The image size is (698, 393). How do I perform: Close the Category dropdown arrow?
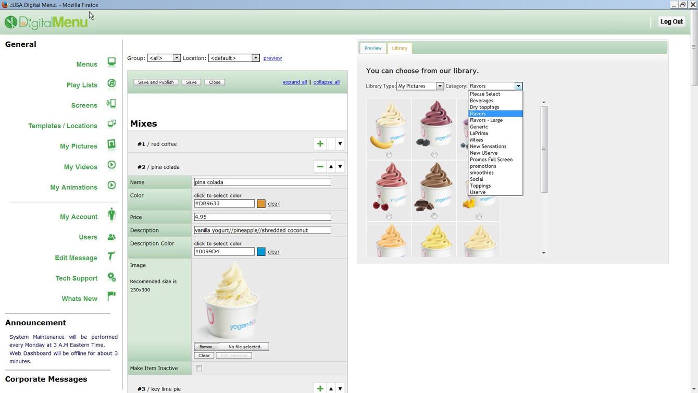click(518, 86)
